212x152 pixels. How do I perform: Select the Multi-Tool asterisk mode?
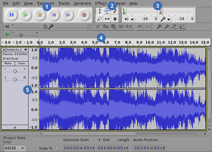(x=115, y=19)
